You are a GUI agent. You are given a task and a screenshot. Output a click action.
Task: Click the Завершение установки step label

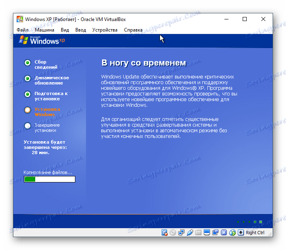47,128
